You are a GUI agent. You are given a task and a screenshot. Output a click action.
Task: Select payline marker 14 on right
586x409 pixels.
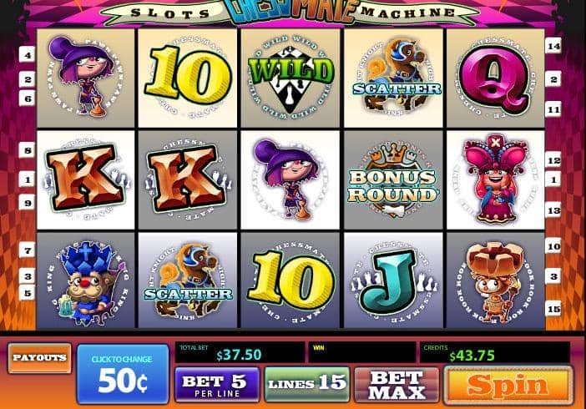point(553,47)
